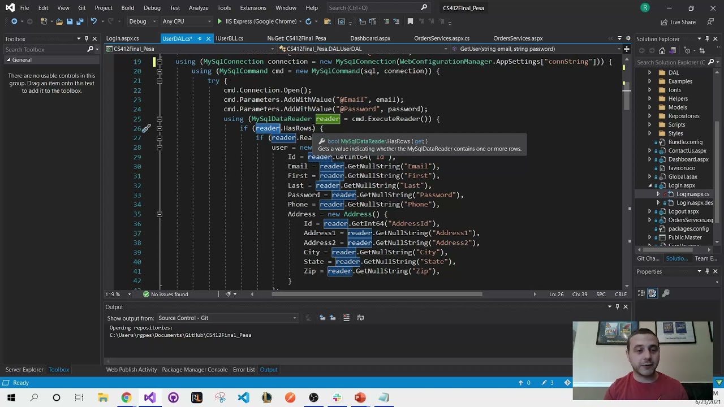724x407 pixels.
Task: Collapse the try block at line 21
Action: 160,81
